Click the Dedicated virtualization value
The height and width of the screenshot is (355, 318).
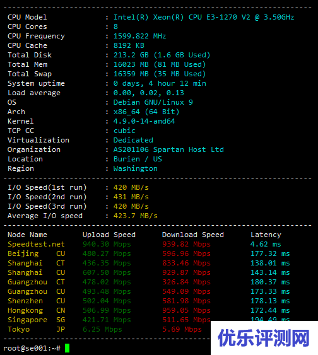click(133, 140)
